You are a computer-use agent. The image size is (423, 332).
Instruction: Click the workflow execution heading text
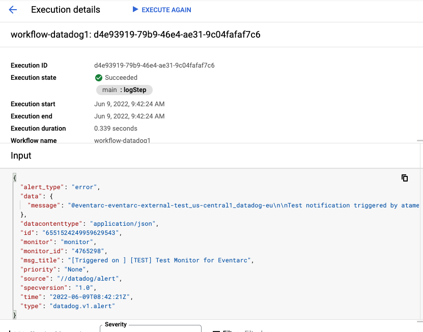click(135, 35)
